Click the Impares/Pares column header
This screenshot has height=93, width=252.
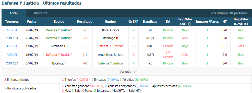pos(207,21)
